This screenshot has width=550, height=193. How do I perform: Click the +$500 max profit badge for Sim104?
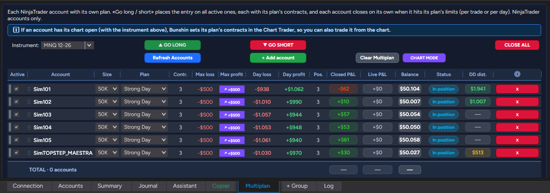click(232, 127)
